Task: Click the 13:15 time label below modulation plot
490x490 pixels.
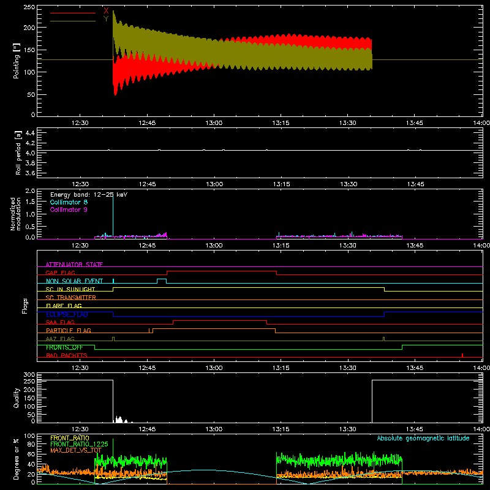Action: [x=281, y=246]
